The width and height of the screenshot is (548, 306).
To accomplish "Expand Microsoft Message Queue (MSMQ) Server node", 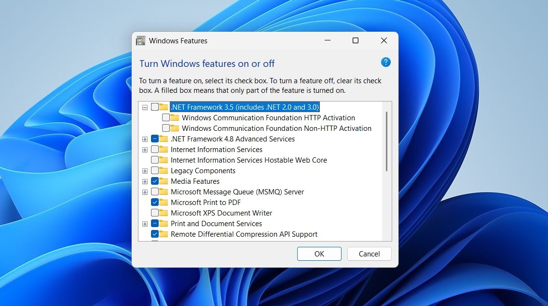I will click(145, 192).
